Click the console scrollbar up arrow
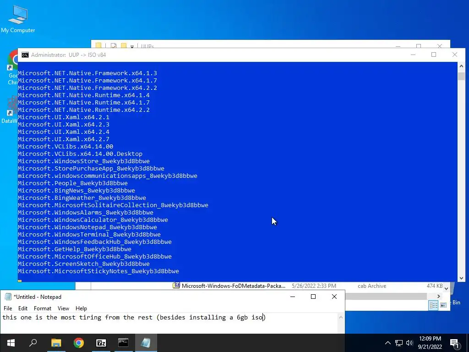 461,66
